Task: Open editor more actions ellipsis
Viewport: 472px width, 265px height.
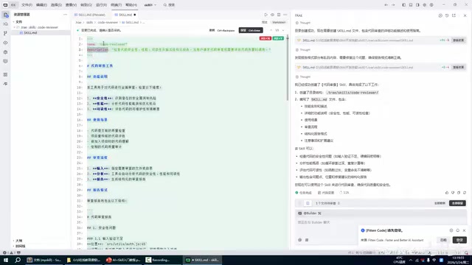Action: [x=285, y=15]
